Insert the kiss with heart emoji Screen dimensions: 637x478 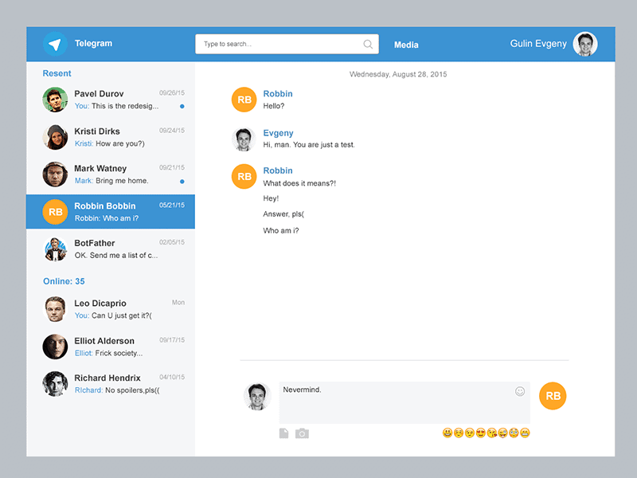(491, 433)
